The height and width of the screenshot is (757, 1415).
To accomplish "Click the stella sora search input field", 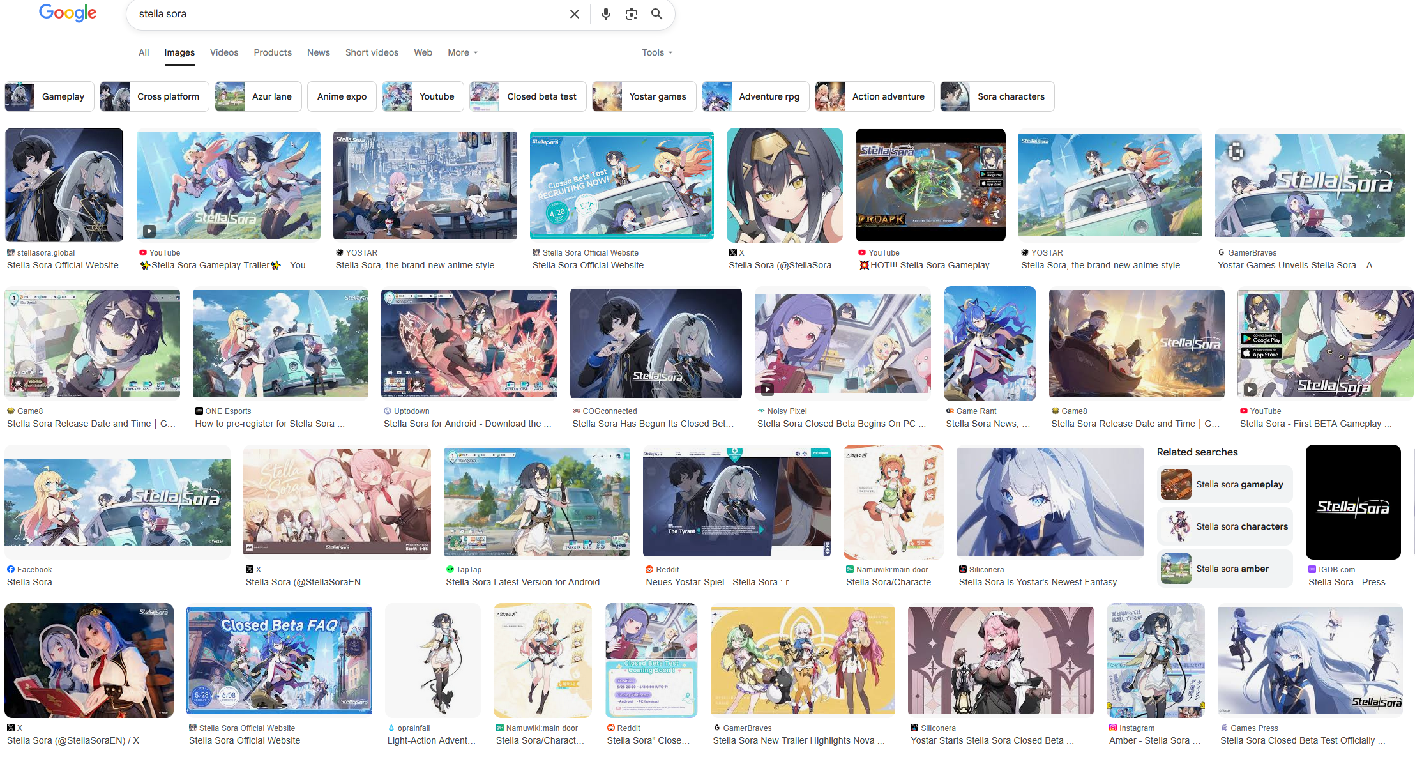I will [350, 14].
